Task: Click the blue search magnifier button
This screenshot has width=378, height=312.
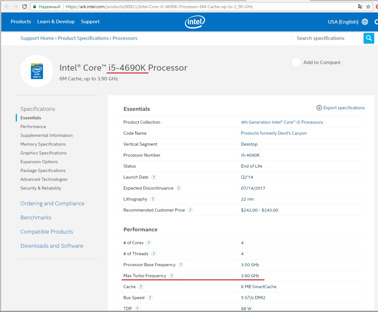Action: click(x=369, y=38)
